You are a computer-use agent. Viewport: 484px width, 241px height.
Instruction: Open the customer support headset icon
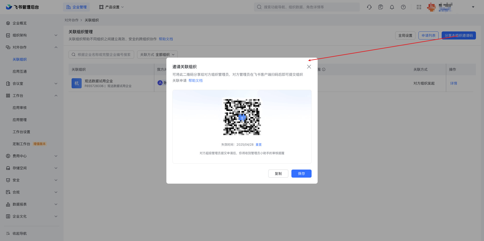(x=369, y=7)
